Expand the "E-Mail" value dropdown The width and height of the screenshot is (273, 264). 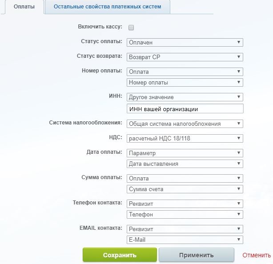(185, 240)
